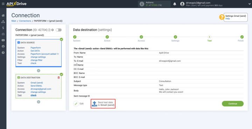Click the Body text value
Image resolution: width=252 pixels, height=129 pixels.
pyautogui.click(x=171, y=91)
